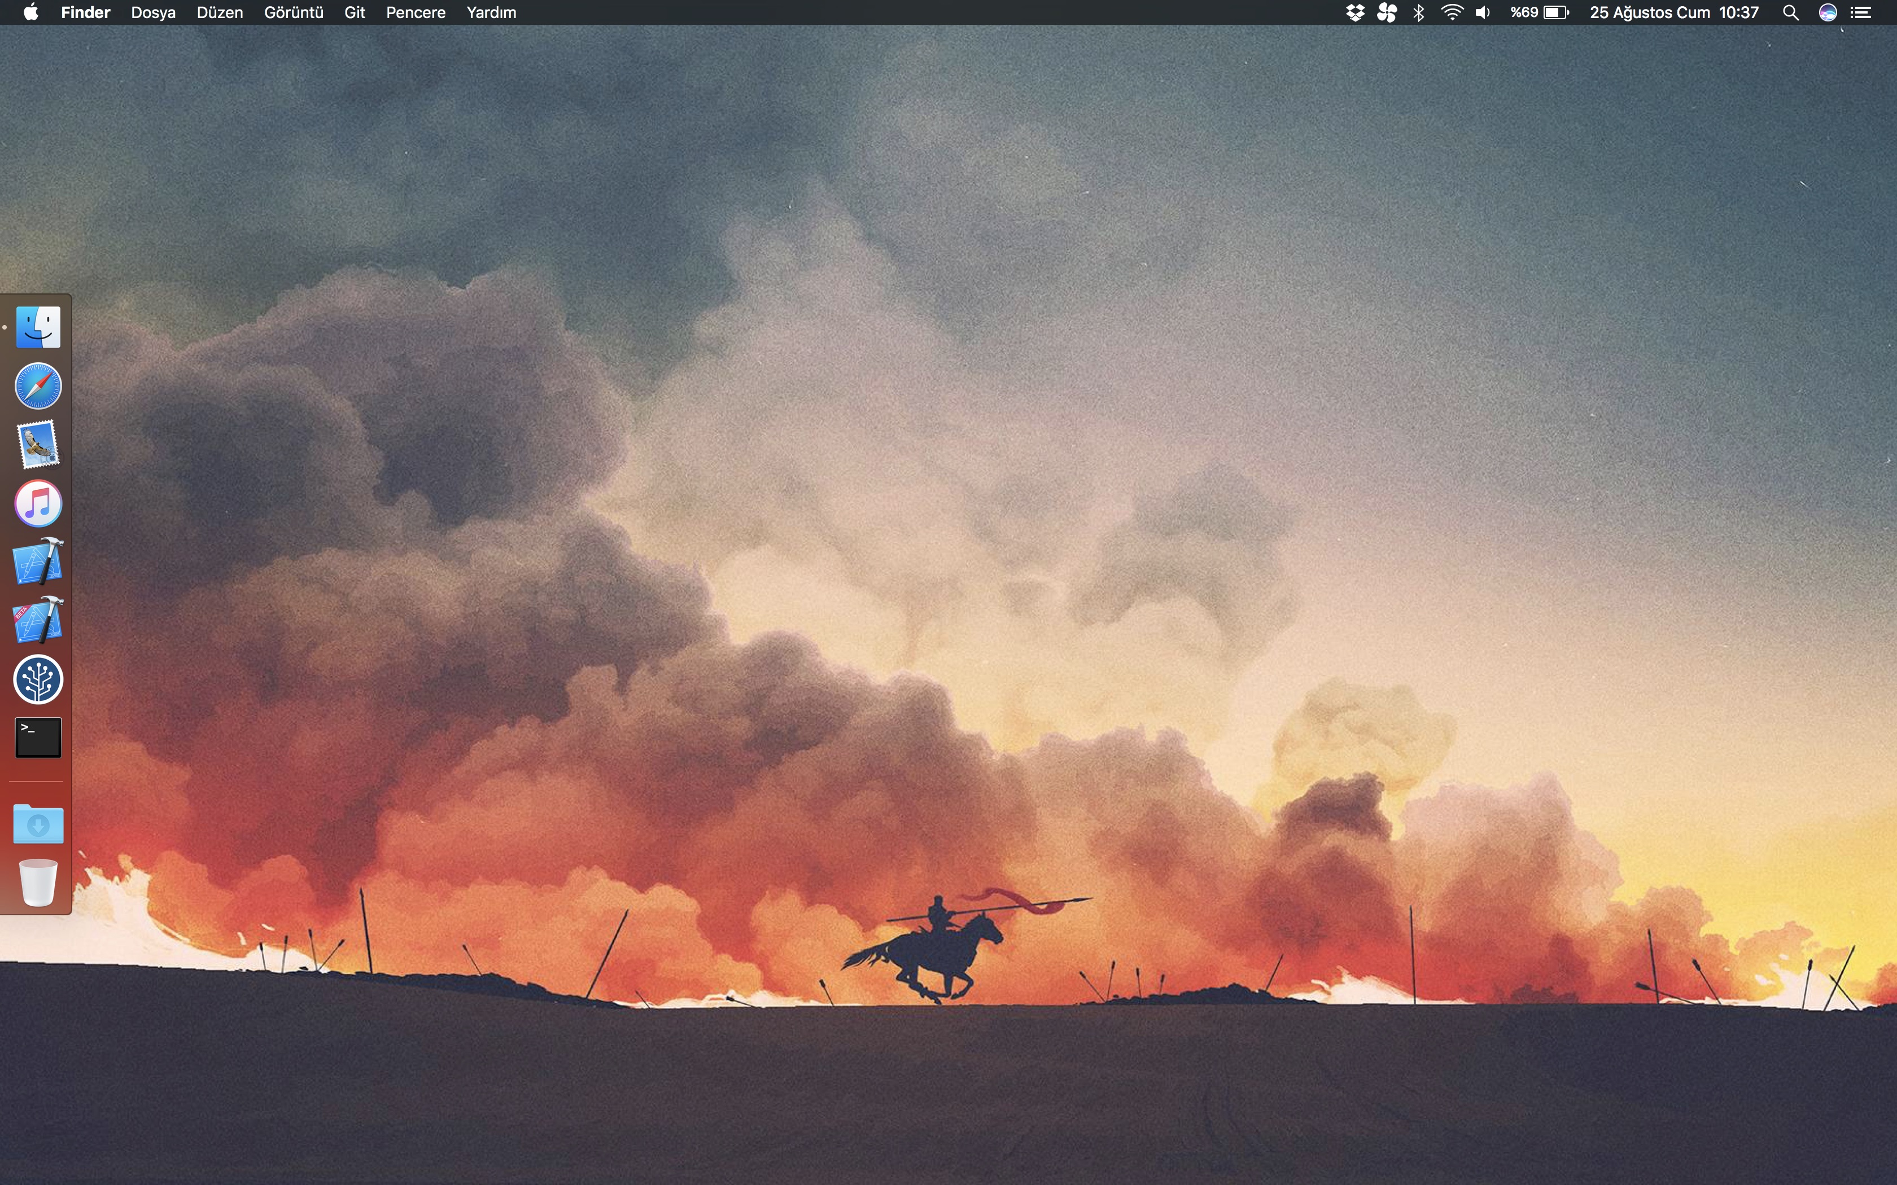Open the Git menu

[x=355, y=12]
